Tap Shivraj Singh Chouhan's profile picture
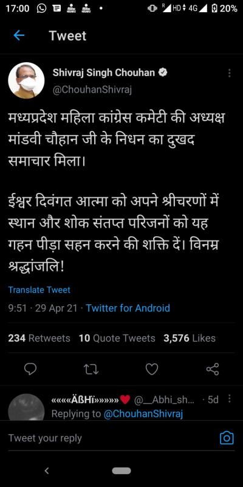Image resolution: width=243 pixels, height=487 pixels. click(26, 80)
